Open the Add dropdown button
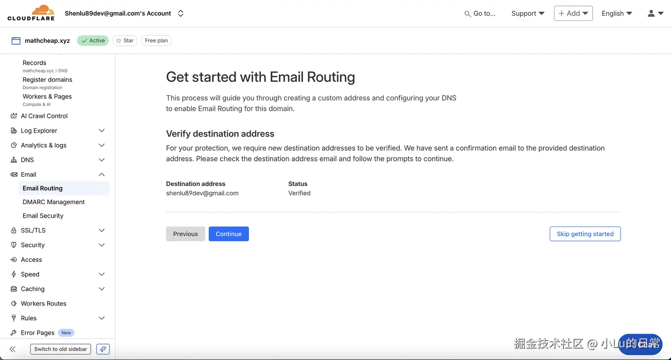This screenshot has width=671, height=360. point(573,13)
